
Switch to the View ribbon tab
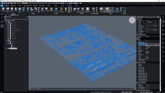56,6
